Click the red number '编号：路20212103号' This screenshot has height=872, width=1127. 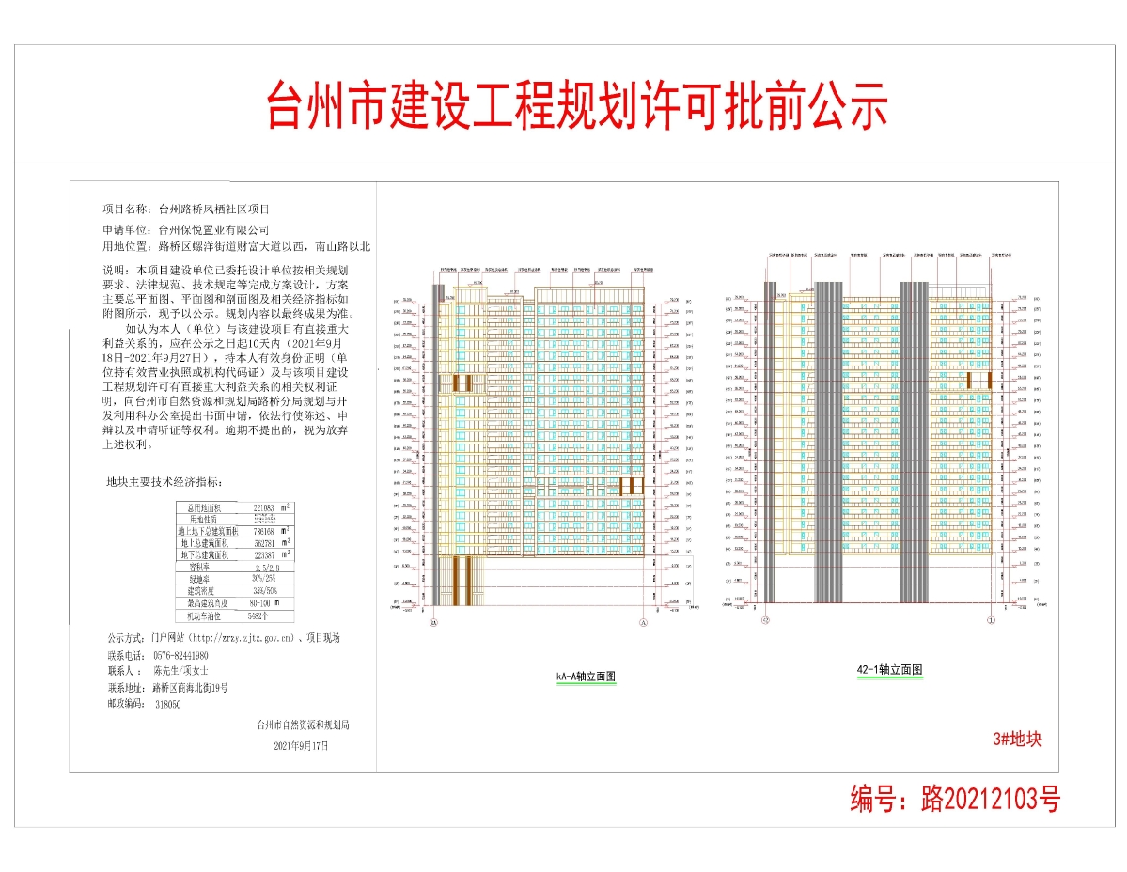(955, 799)
